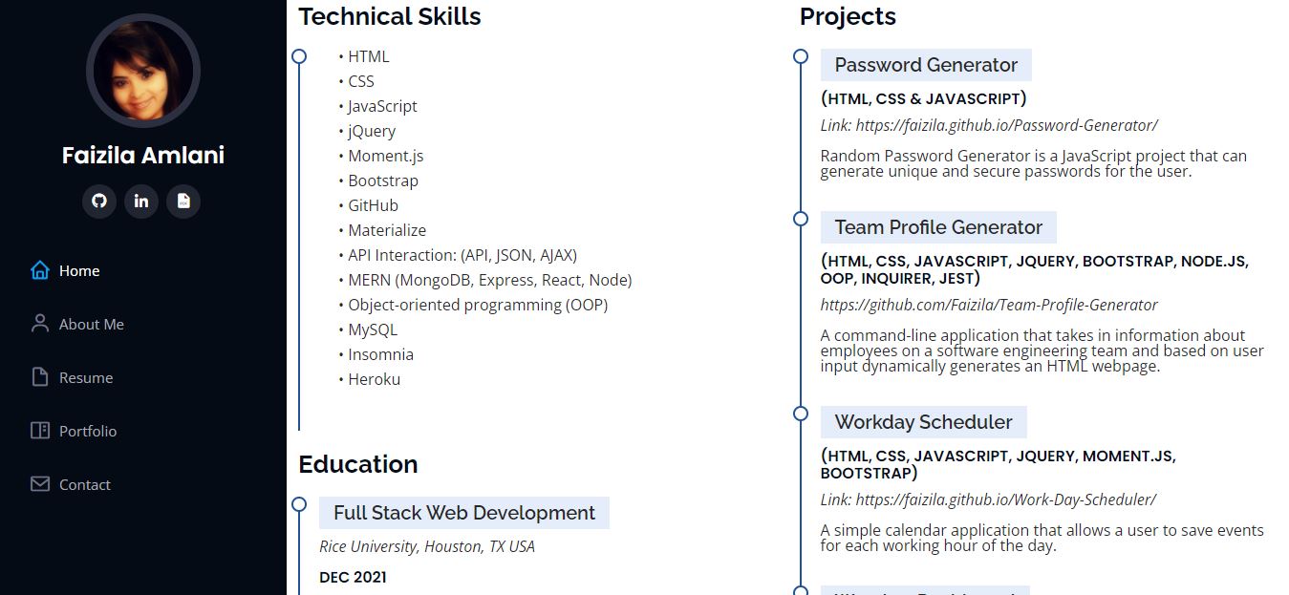The width and height of the screenshot is (1289, 595).
Task: Click the jQuery skill item
Action: 372,131
